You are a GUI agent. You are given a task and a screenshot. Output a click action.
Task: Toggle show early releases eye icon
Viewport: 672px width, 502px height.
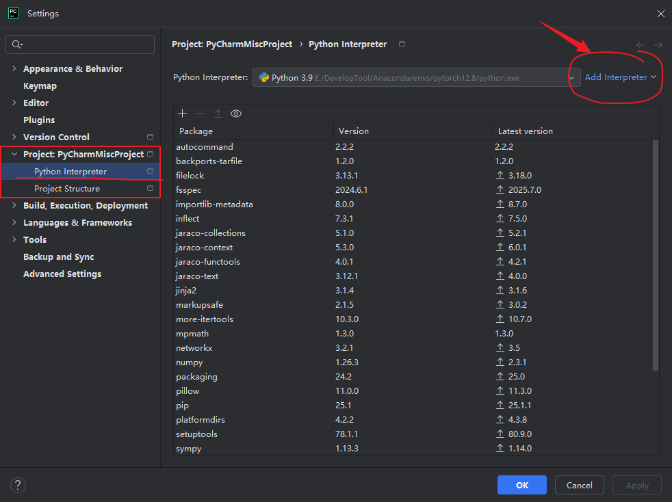[x=236, y=114]
